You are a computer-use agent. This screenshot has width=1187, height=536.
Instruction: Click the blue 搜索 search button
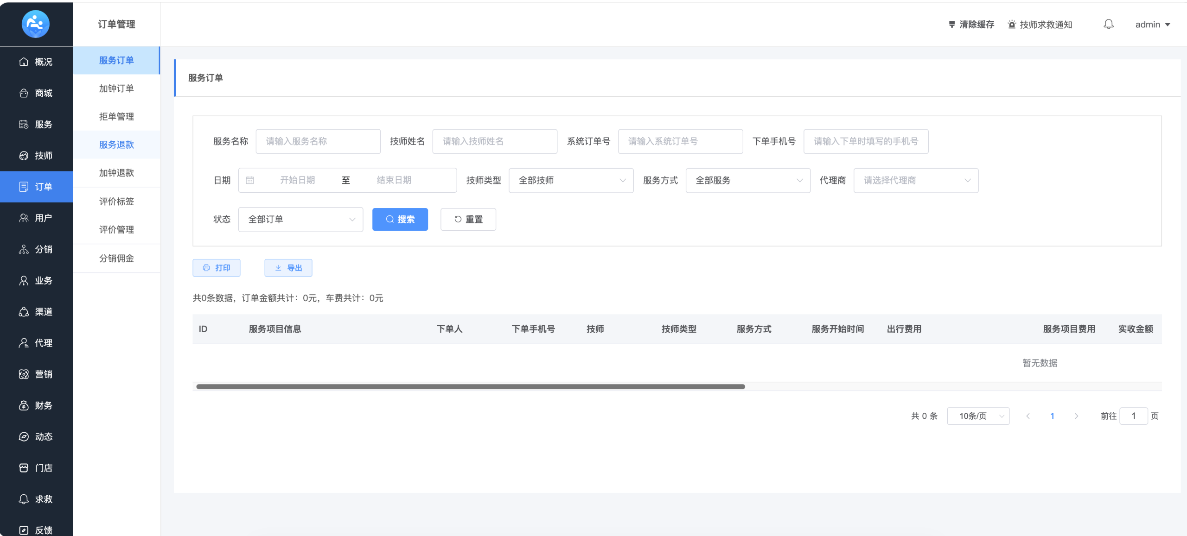400,219
